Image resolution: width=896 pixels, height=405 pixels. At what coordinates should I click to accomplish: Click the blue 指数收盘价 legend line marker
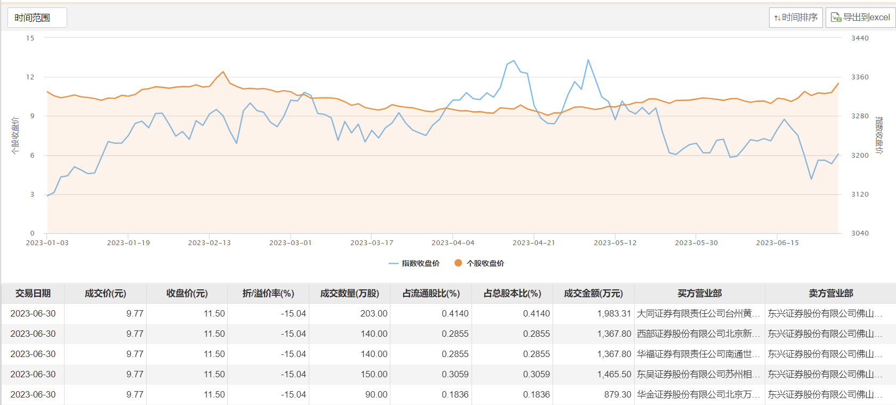coord(394,263)
